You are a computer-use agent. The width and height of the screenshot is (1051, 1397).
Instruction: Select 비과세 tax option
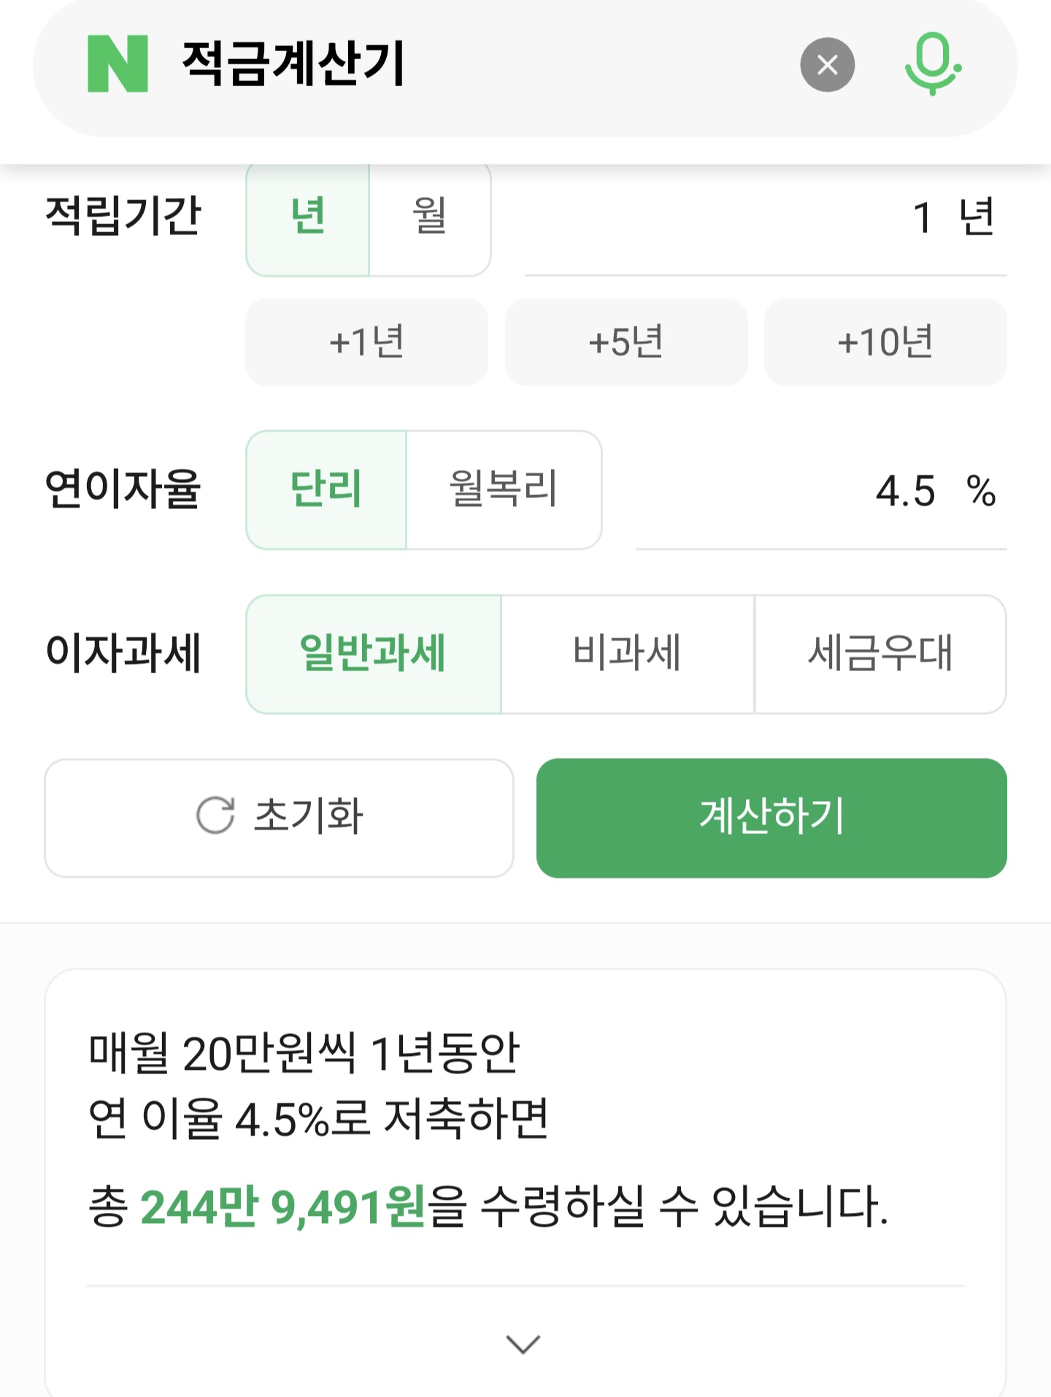pos(627,654)
